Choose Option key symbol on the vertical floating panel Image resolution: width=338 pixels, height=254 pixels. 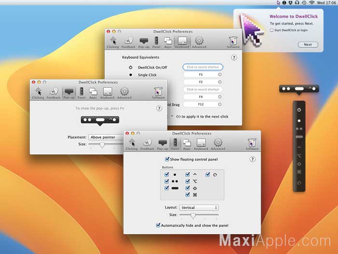(x=299, y=155)
